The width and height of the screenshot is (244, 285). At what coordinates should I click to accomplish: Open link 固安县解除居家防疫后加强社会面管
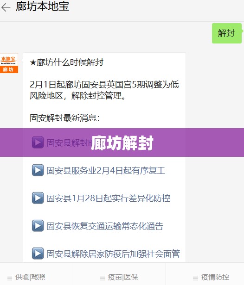click(113, 254)
